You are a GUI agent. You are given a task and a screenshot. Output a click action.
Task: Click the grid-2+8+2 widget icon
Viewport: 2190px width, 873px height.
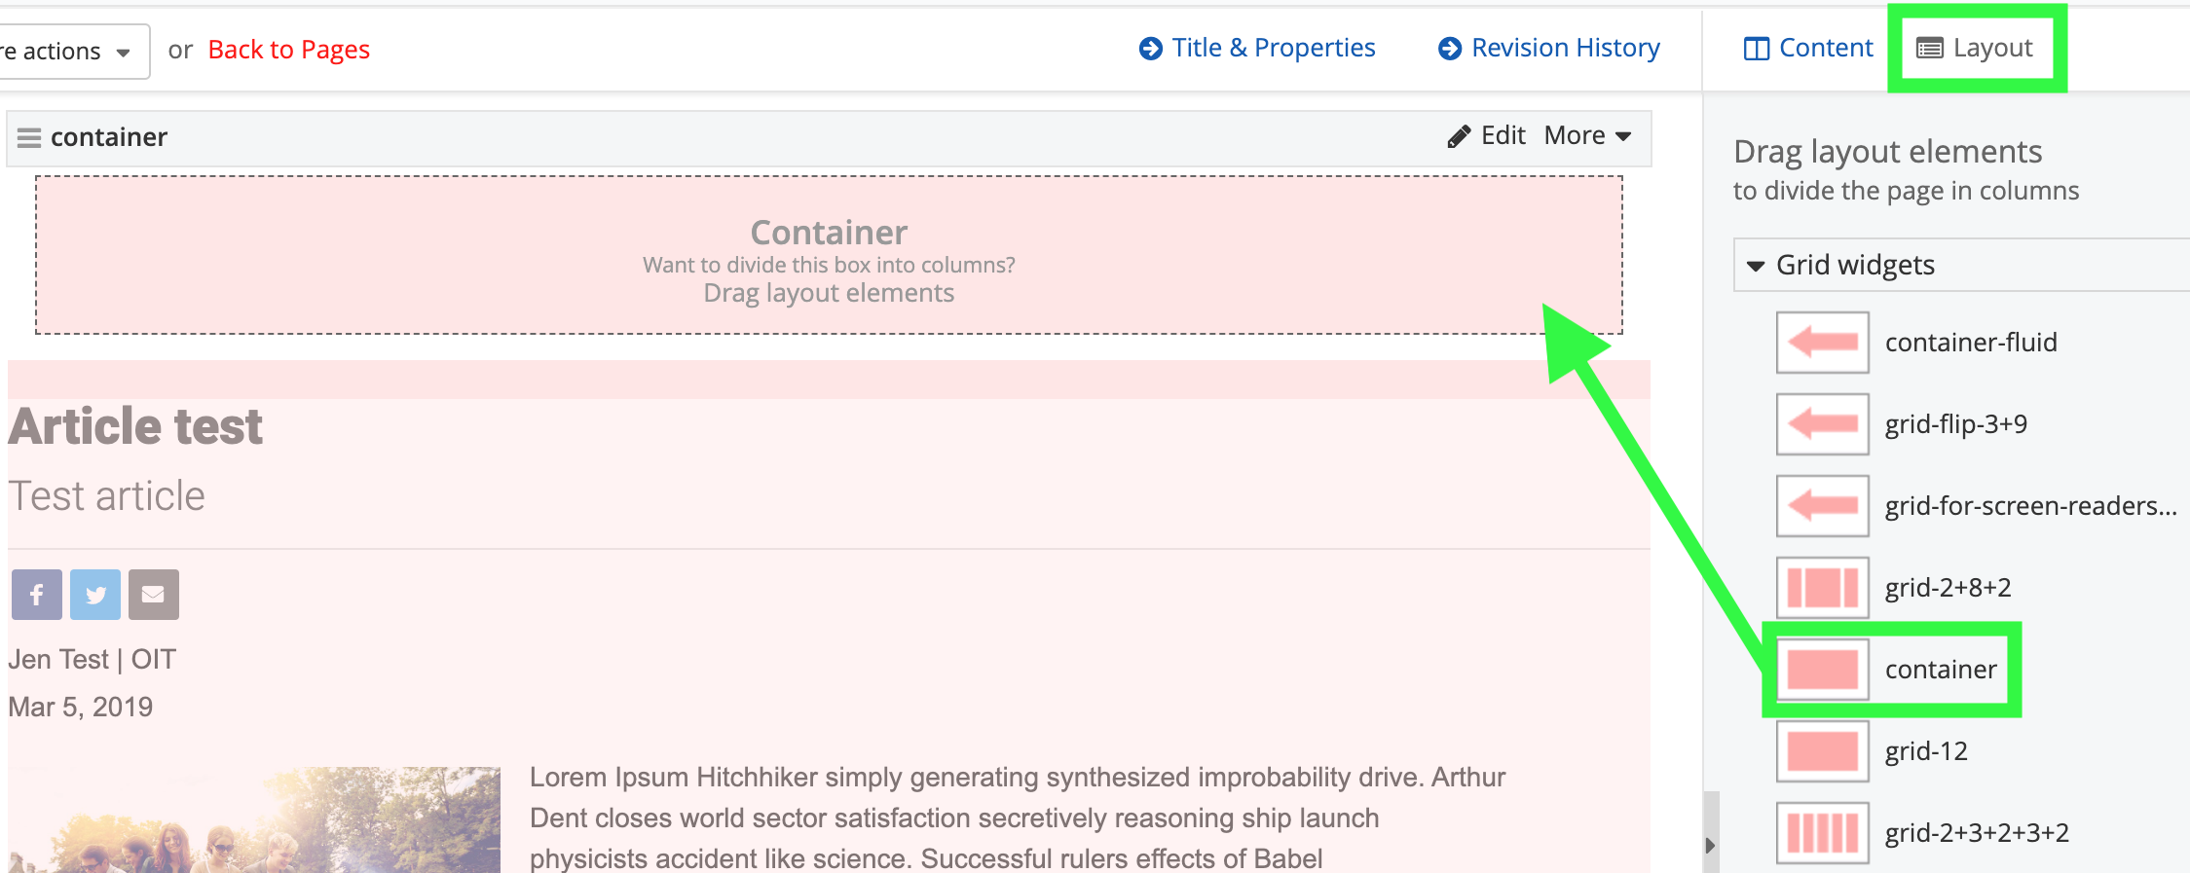click(1822, 588)
